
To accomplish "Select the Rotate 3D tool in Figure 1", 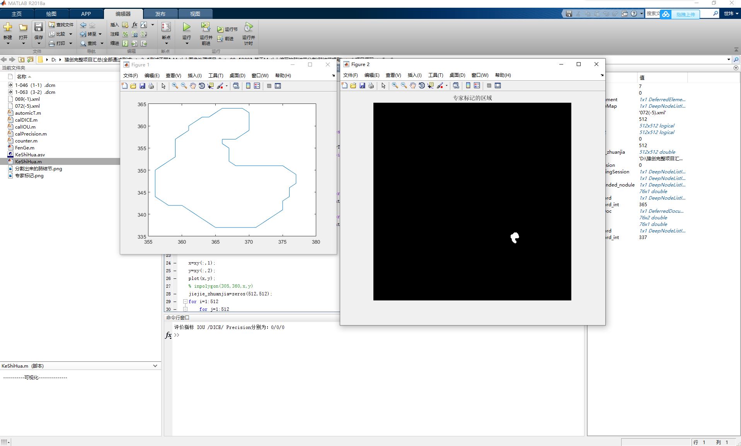I will click(x=202, y=86).
